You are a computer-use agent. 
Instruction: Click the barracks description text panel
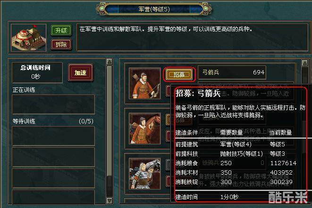[192, 38]
